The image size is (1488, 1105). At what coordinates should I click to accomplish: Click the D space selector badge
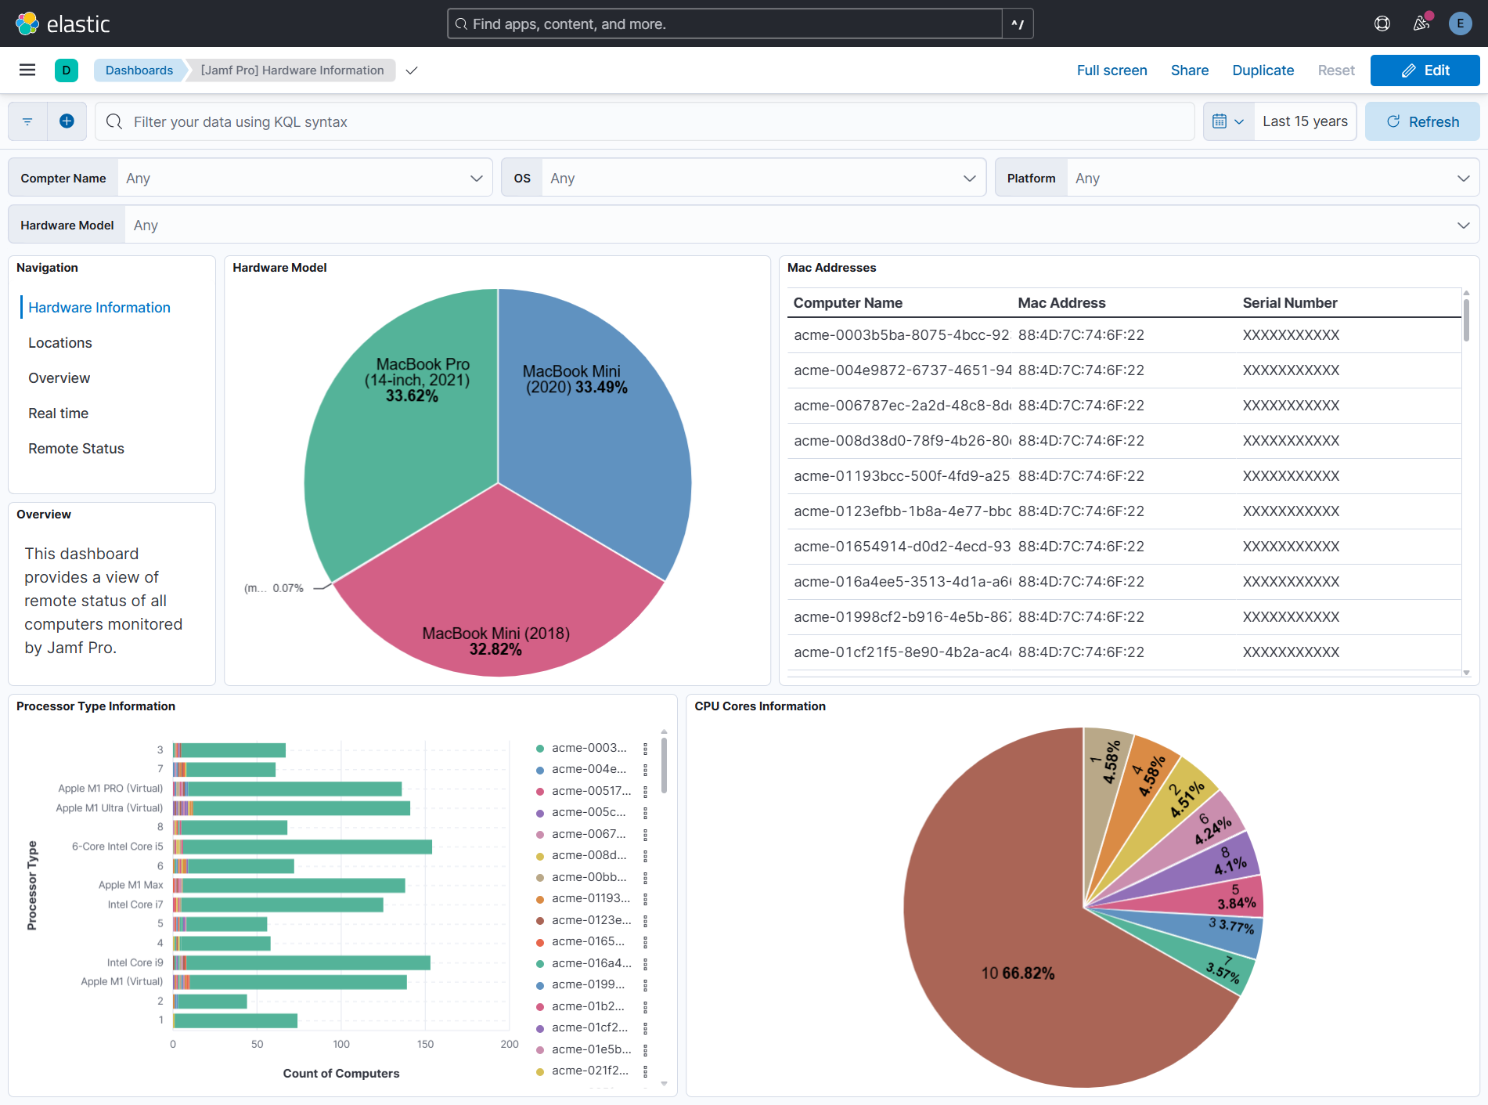67,70
